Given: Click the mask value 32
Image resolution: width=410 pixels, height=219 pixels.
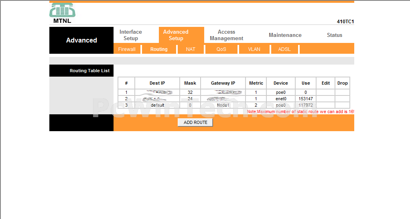Looking at the screenshot, I should coord(190,92).
